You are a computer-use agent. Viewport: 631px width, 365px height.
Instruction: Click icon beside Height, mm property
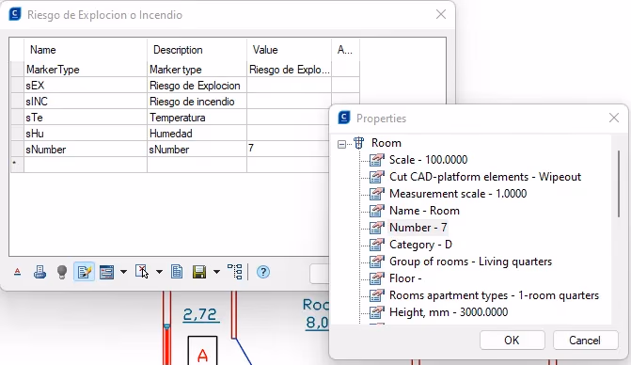pyautogui.click(x=377, y=312)
